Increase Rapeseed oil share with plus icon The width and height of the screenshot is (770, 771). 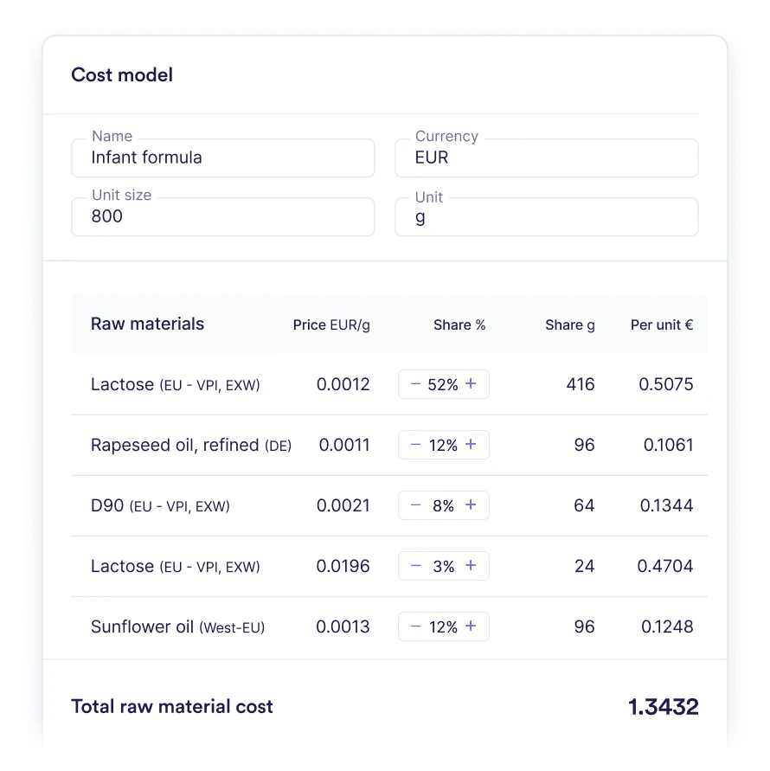point(471,444)
